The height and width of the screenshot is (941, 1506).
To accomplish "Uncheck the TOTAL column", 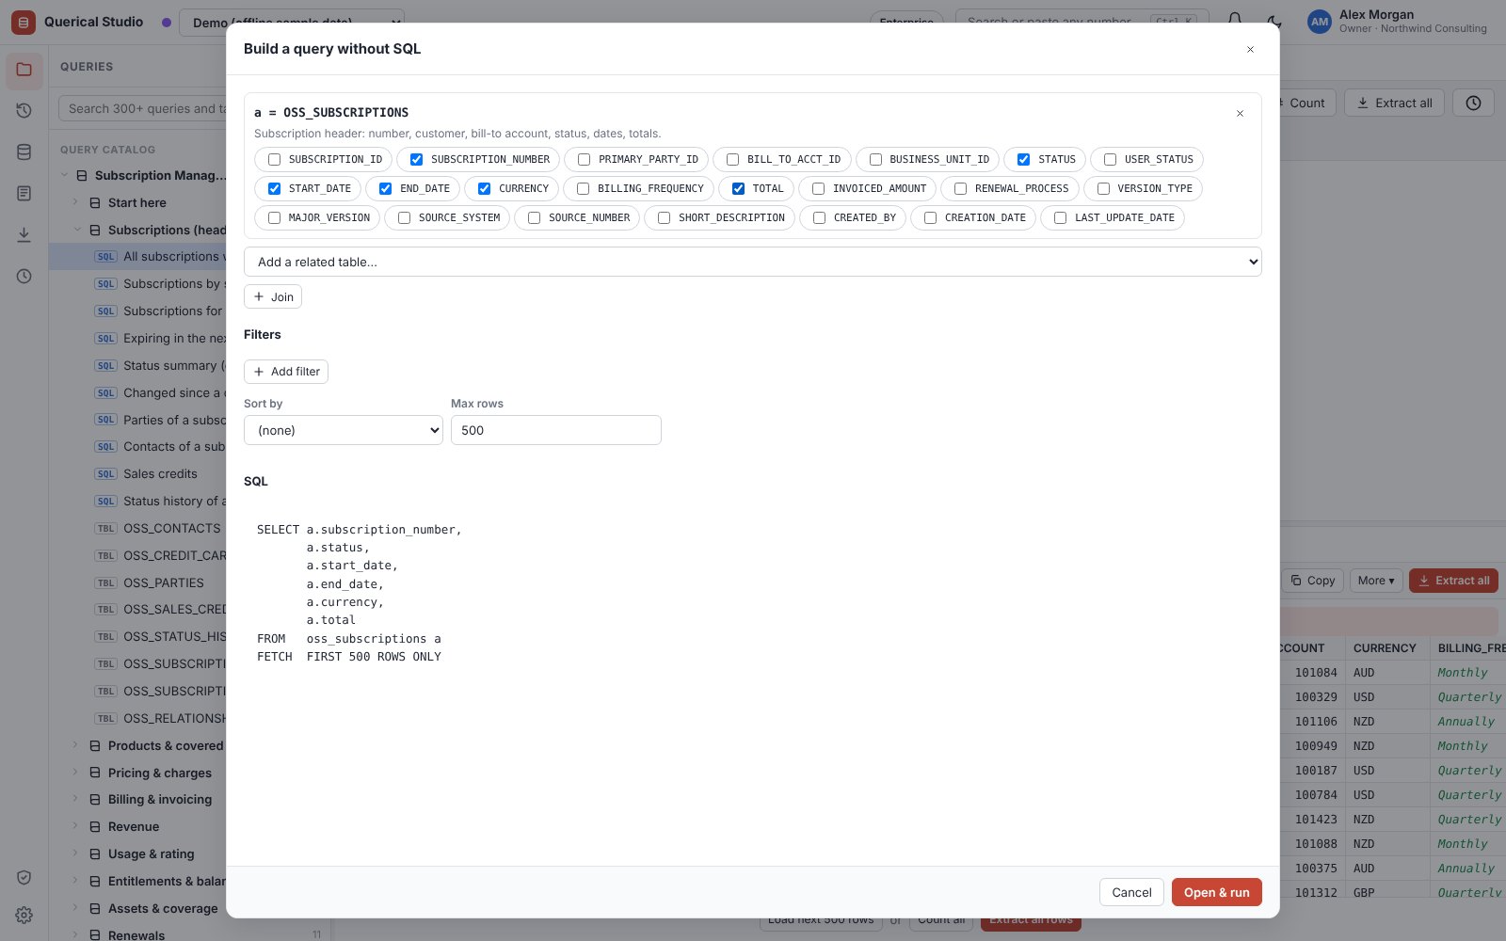I will (x=738, y=189).
